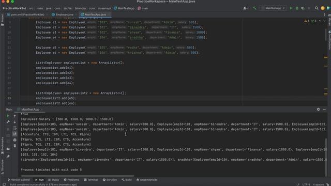Click the yellow warning stripe marker on editor scrollbar
The height and width of the screenshot is (186, 331).
pyautogui.click(x=326, y=57)
